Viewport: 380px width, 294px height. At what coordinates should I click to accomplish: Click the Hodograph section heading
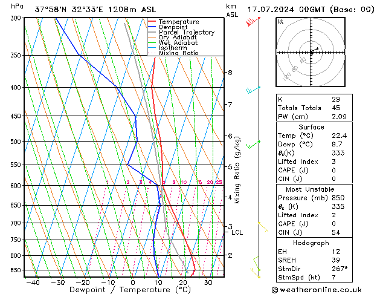(311, 243)
